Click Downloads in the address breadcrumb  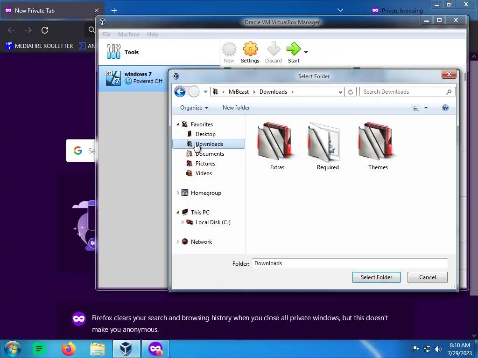coord(273,92)
